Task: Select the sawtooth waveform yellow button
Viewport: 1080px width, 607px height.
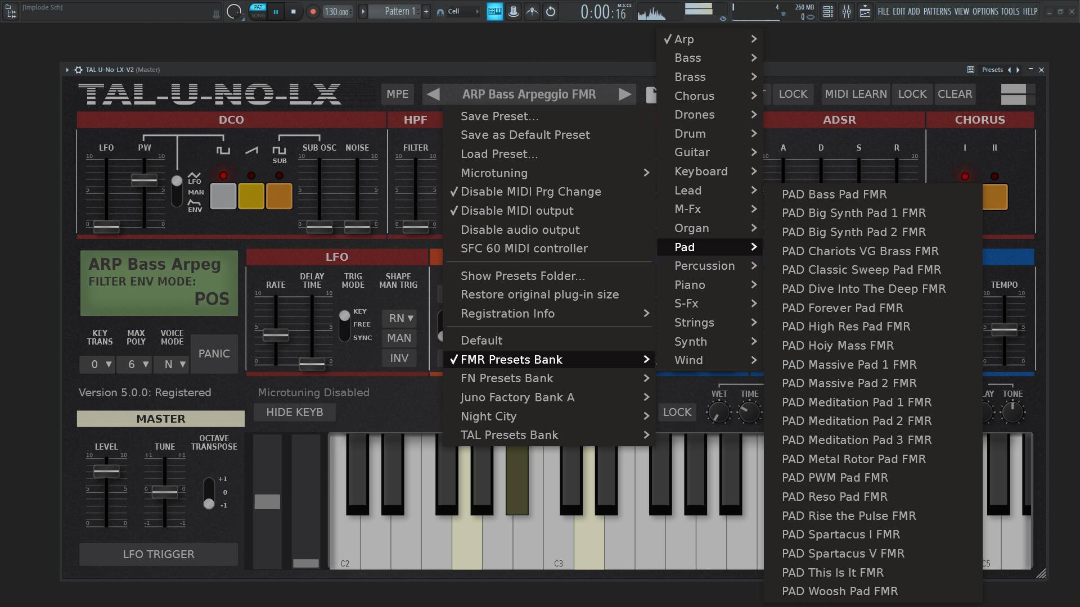Action: tap(251, 197)
